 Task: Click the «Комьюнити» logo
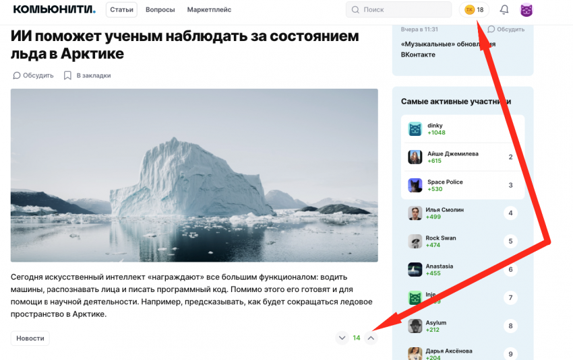click(54, 9)
